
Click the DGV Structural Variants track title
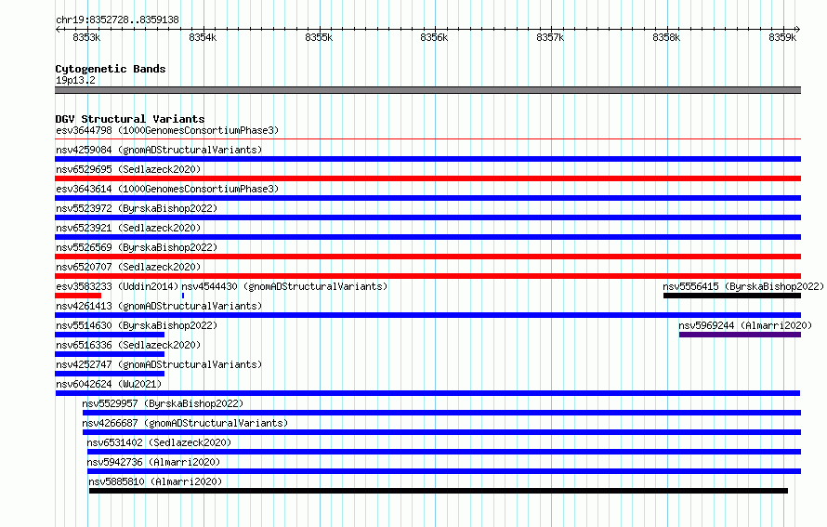click(130, 119)
